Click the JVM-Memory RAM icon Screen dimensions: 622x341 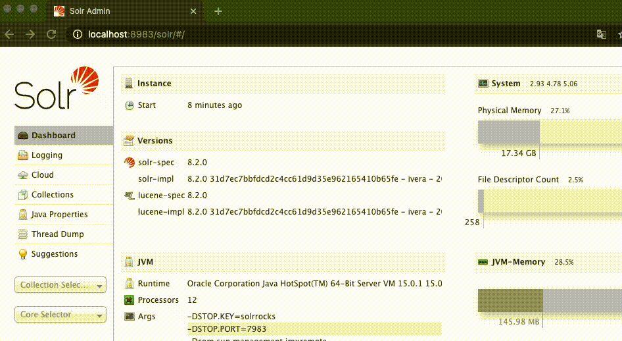pyautogui.click(x=483, y=262)
